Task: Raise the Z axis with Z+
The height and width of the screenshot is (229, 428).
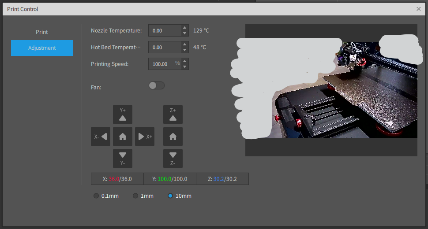Action: tap(173, 114)
